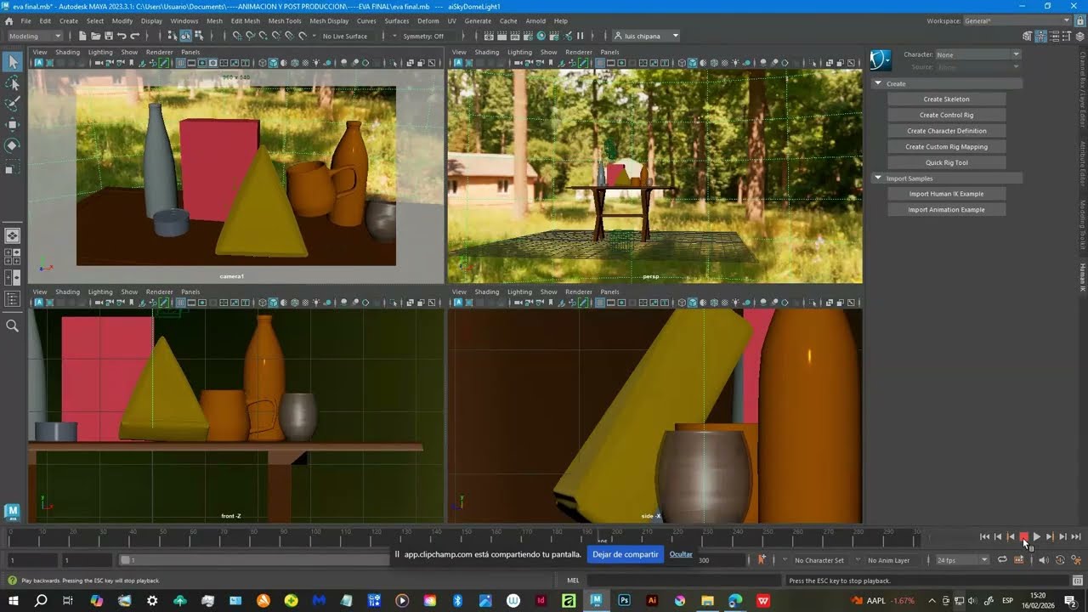
Task: Click the Create Skeleton button
Action: 946,99
